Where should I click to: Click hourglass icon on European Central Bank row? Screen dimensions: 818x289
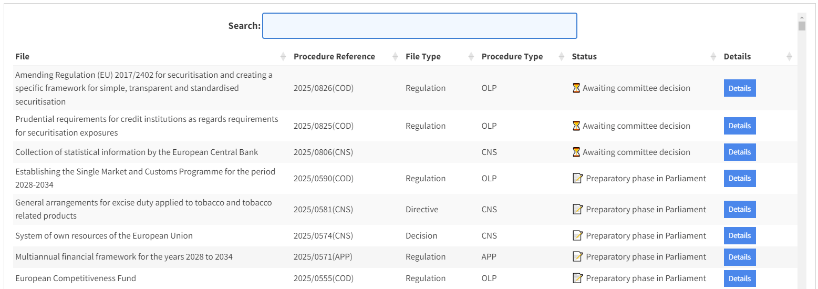pos(576,152)
